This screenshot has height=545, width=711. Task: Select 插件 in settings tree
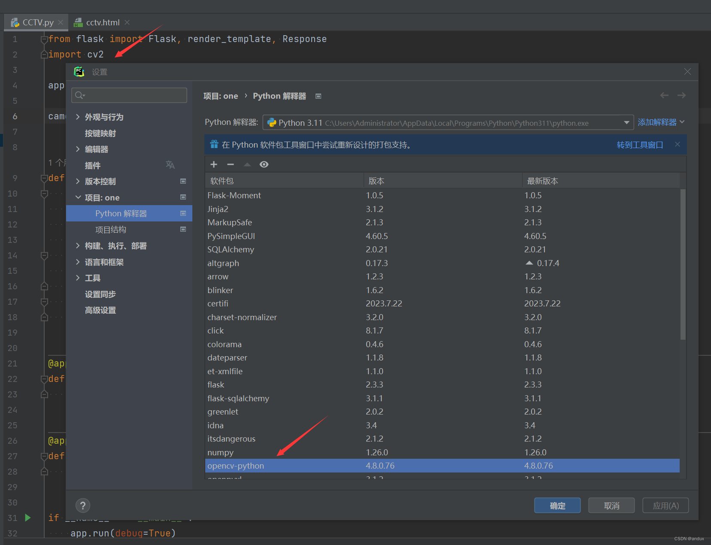point(93,165)
